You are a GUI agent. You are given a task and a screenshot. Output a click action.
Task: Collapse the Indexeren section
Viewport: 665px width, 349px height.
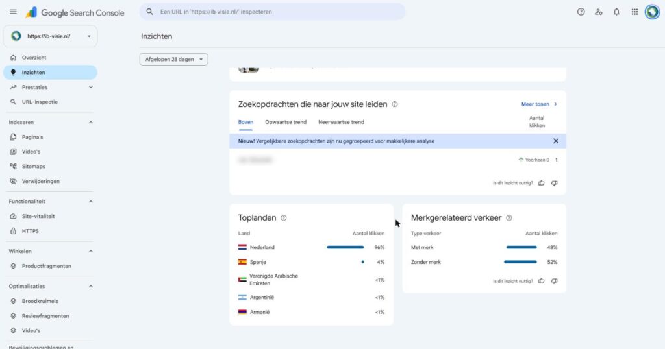(90, 123)
